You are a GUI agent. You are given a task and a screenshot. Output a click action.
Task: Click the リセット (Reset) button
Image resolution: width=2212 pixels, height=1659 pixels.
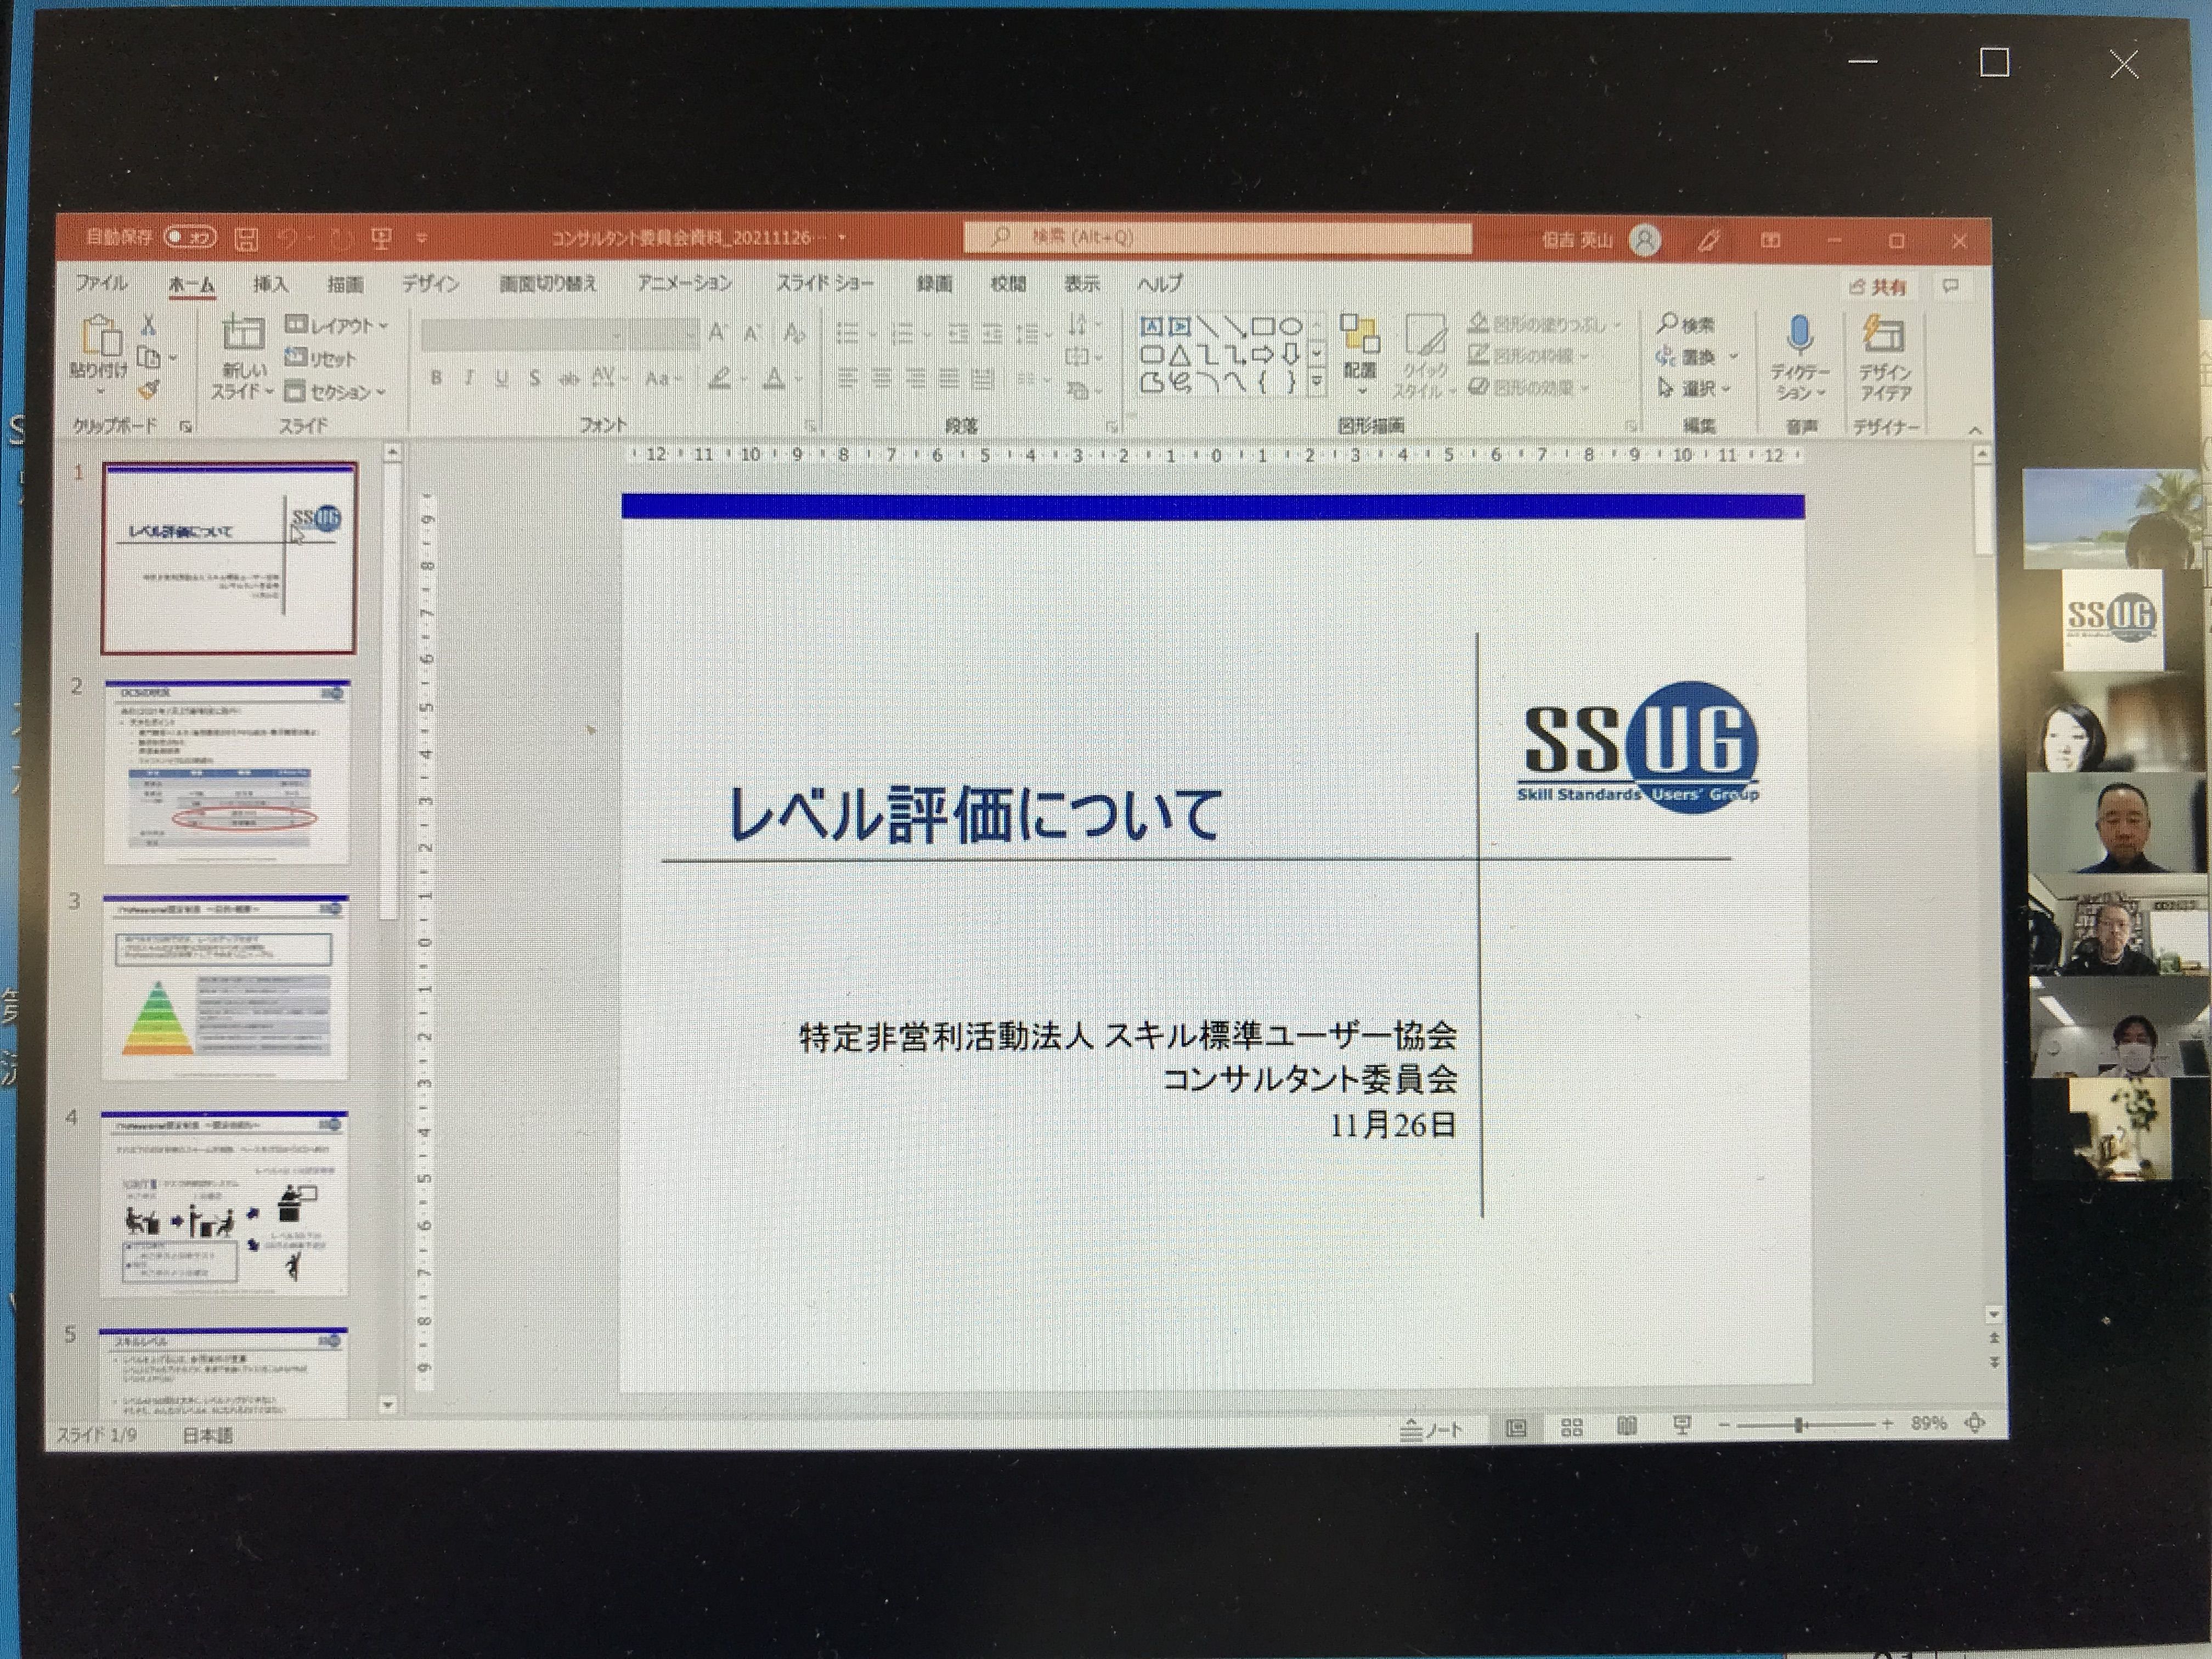(320, 357)
